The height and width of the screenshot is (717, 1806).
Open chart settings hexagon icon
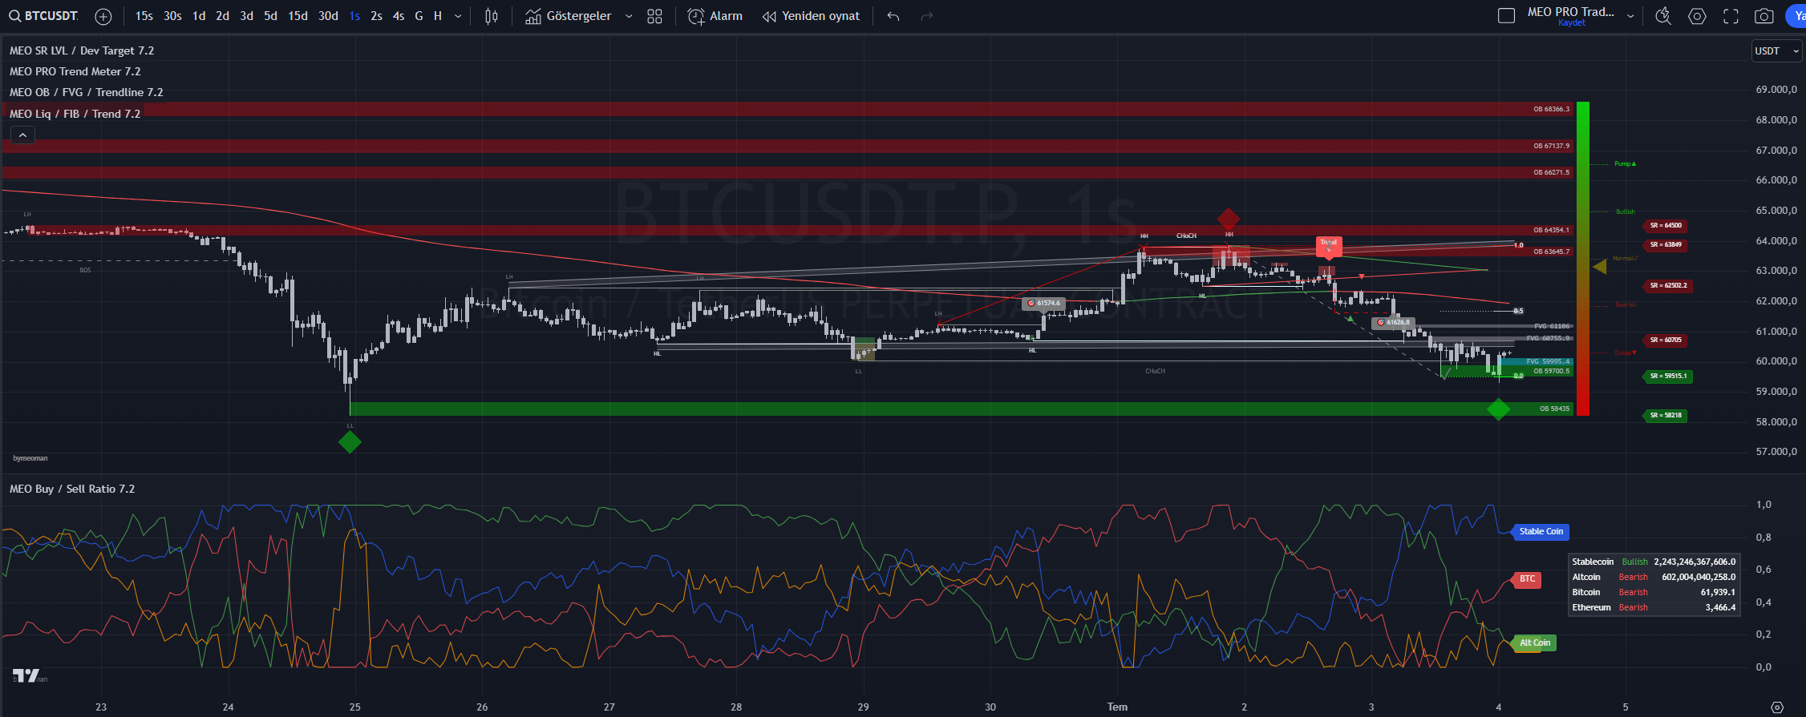tap(1697, 16)
